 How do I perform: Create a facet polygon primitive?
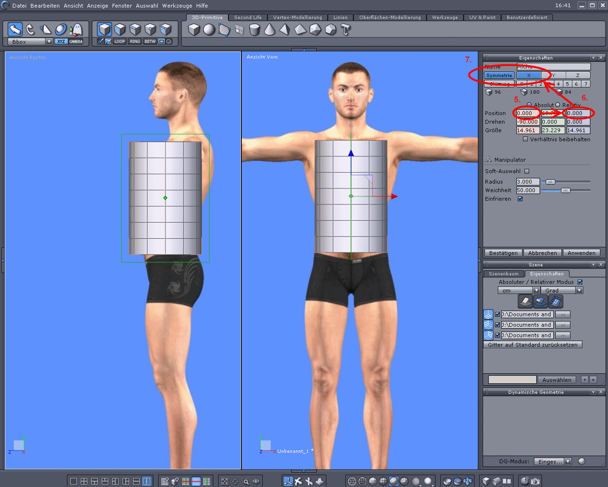[224, 30]
